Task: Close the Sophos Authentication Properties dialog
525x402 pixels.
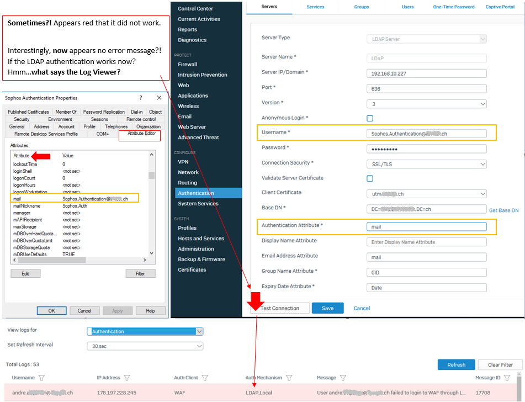Action: pyautogui.click(x=159, y=98)
